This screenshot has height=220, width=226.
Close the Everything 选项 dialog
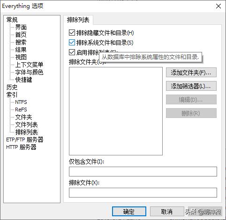(218, 6)
